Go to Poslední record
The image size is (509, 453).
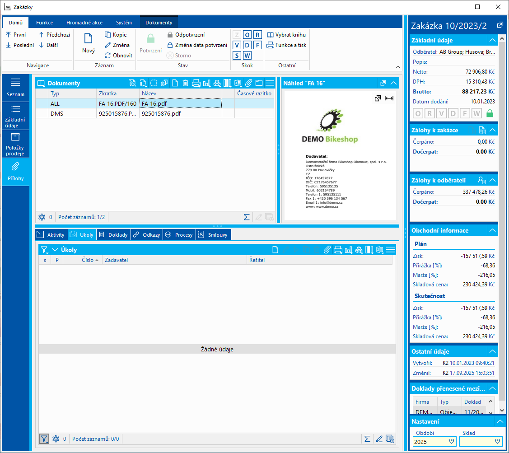[20, 45]
